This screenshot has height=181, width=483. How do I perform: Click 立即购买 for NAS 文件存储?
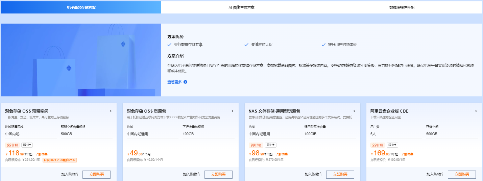[340, 175]
